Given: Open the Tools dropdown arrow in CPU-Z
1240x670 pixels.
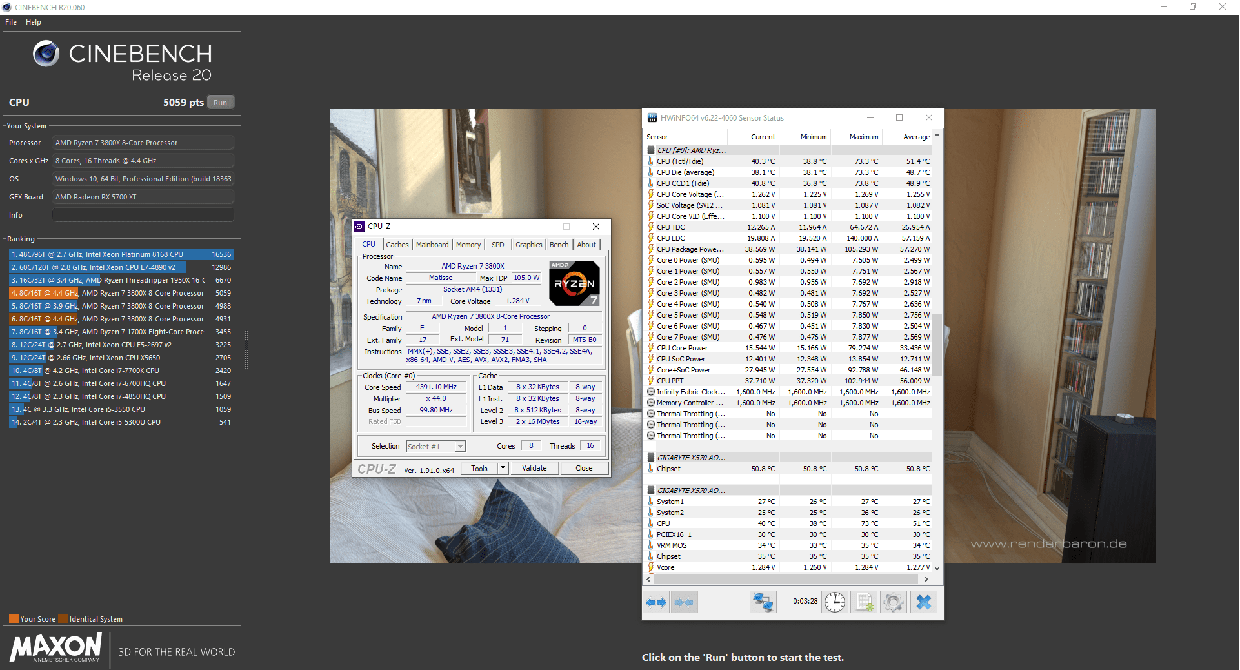Looking at the screenshot, I should (503, 468).
